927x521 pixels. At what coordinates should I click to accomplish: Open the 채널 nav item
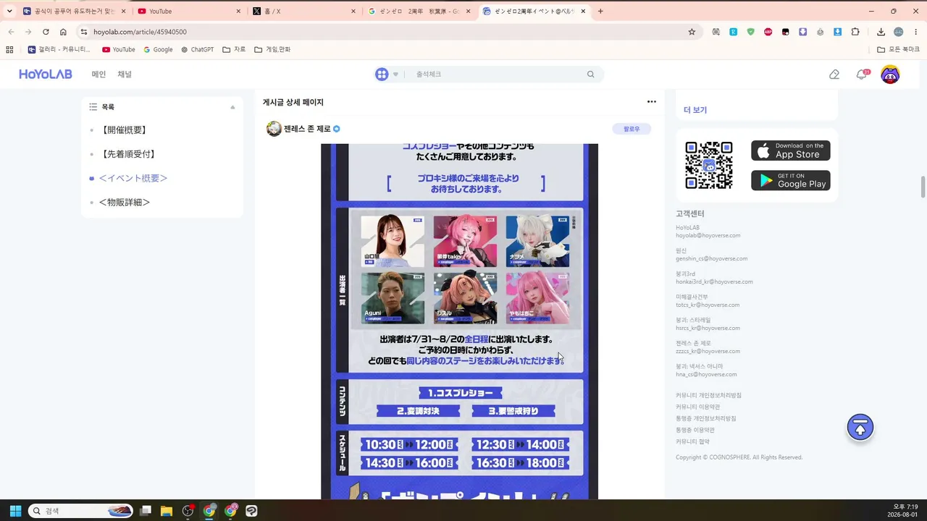[125, 75]
